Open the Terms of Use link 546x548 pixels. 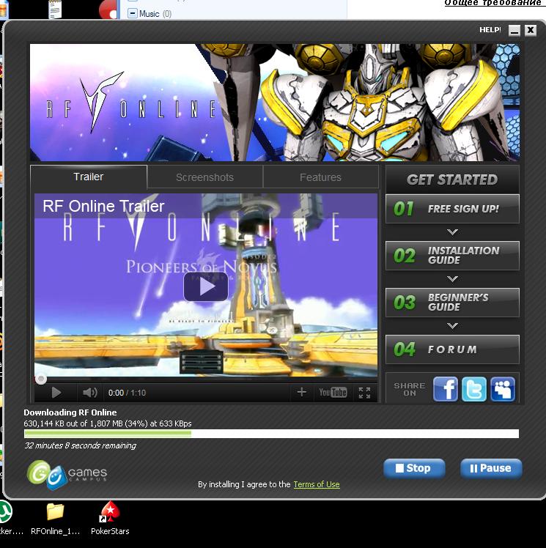tap(317, 484)
